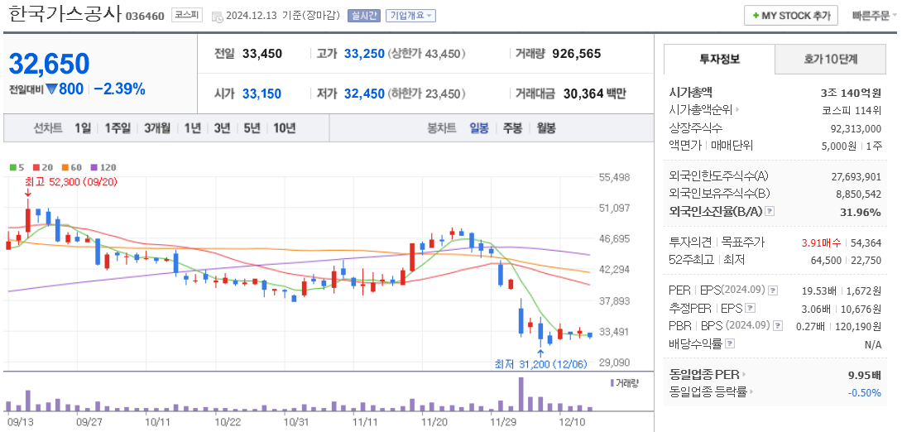Expand the 빠른주문 dropdown

click(x=875, y=16)
